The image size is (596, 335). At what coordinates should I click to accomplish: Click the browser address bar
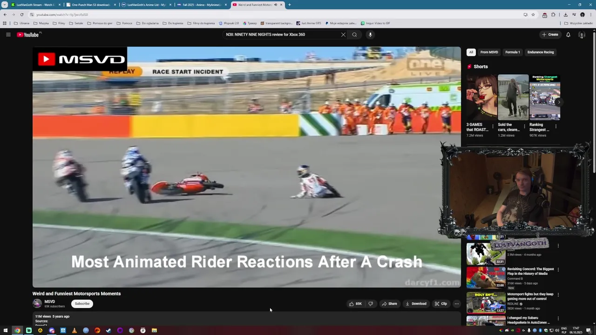[275, 14]
